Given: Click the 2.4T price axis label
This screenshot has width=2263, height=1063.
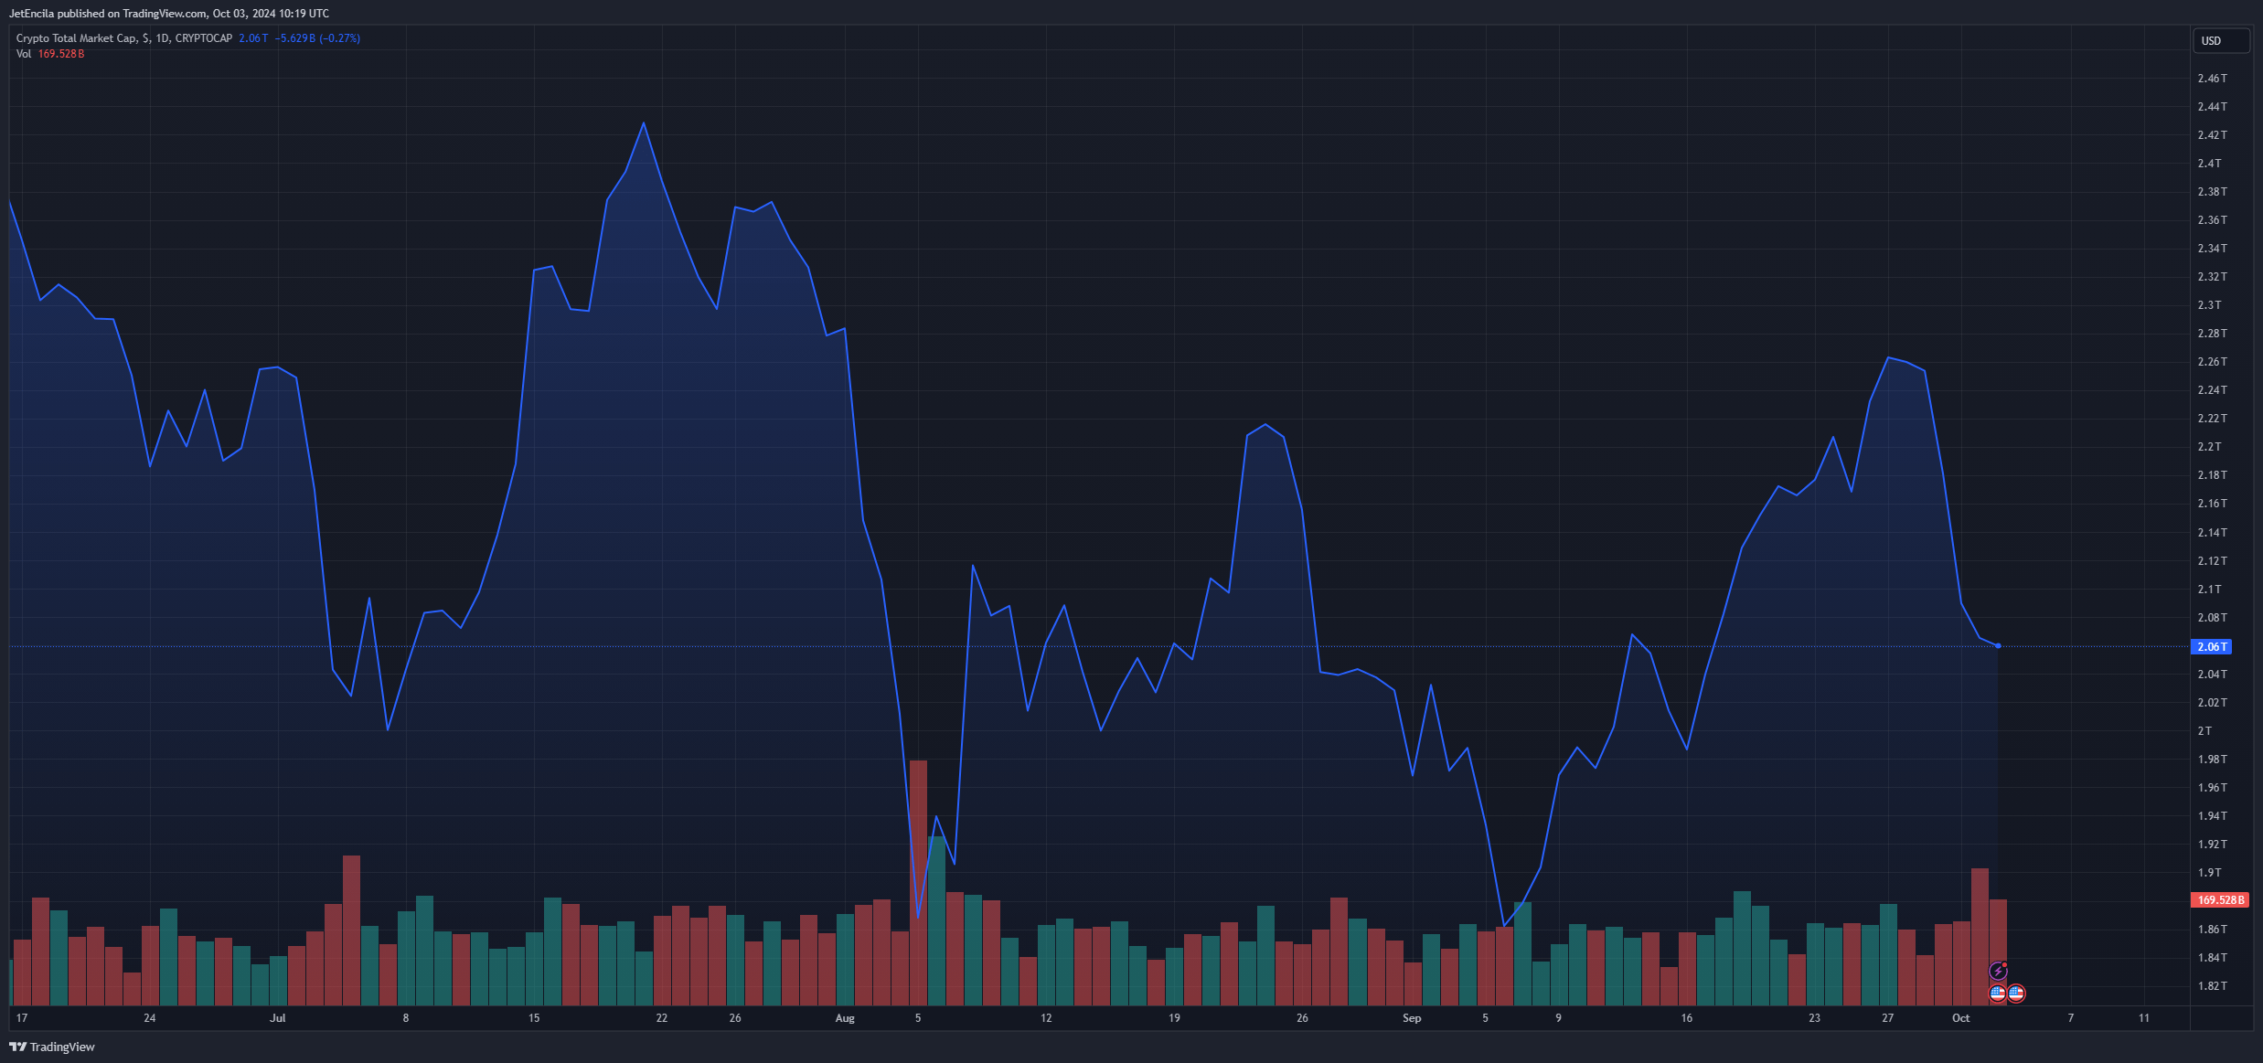Looking at the screenshot, I should coord(2209,164).
